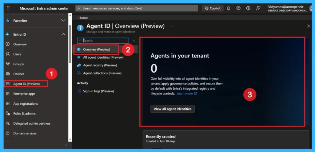Open Delegated admin partners in sidebar
This screenshot has height=152, width=315.
(32, 123)
